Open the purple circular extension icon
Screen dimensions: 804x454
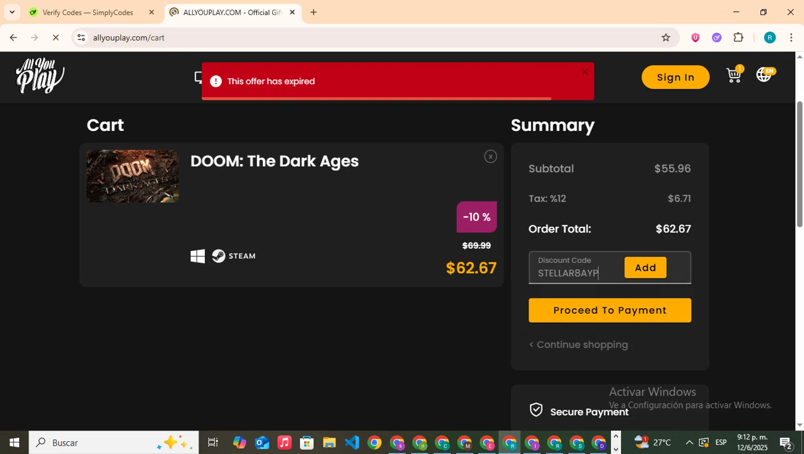[x=717, y=38]
